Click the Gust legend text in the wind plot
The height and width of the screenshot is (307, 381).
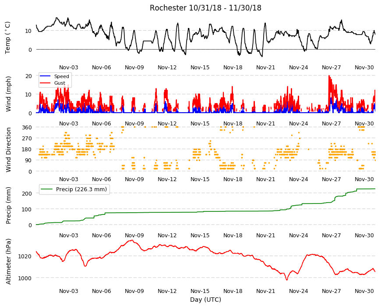[x=60, y=83]
